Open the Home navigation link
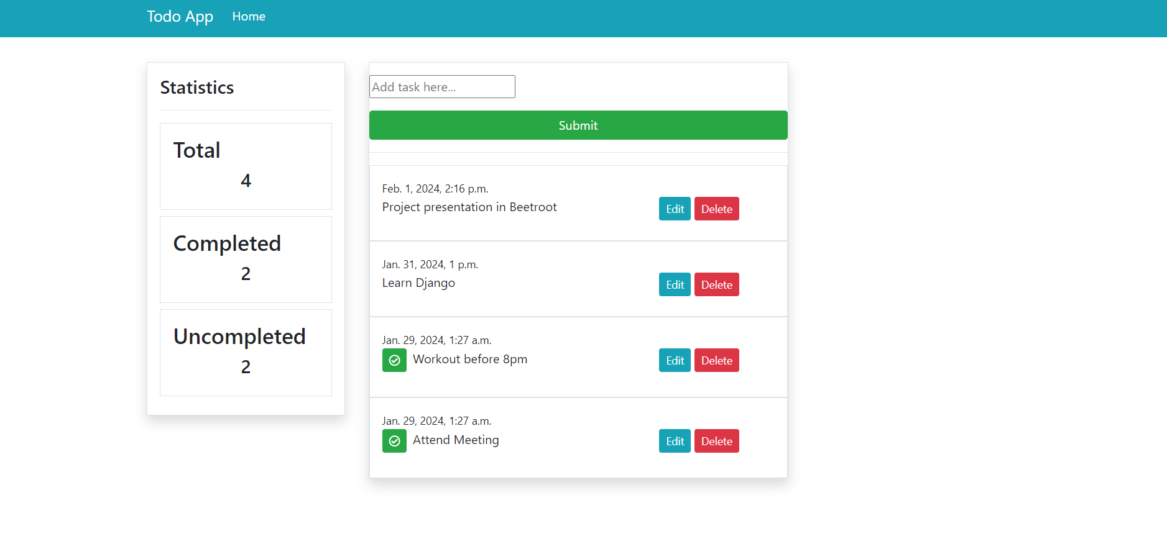 click(249, 17)
